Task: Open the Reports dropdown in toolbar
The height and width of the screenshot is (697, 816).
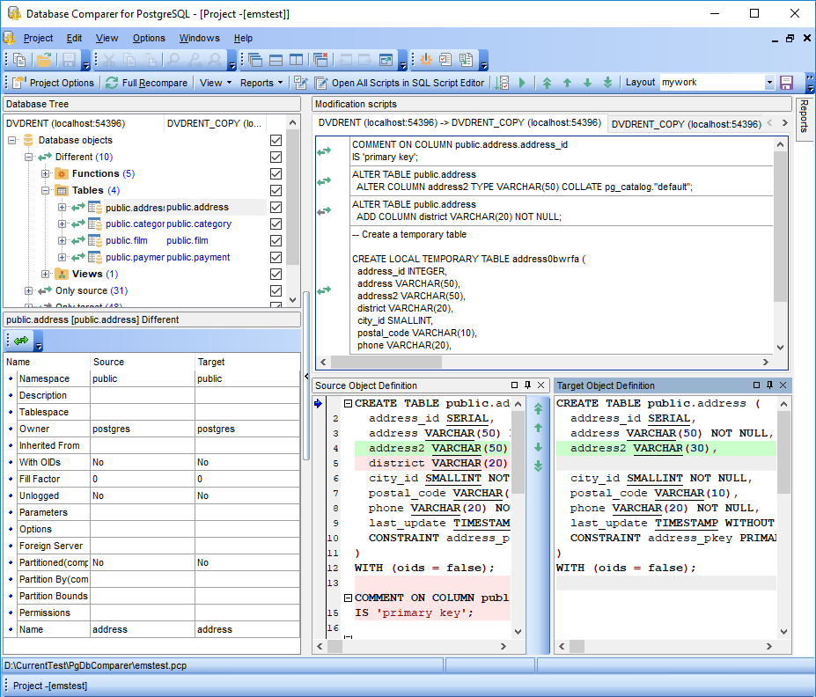Action: 261,83
